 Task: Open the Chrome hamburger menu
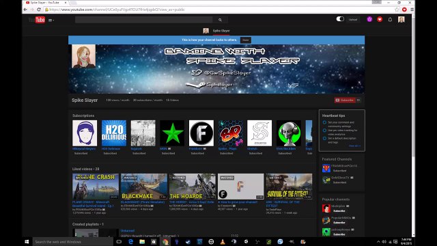pos(412,10)
